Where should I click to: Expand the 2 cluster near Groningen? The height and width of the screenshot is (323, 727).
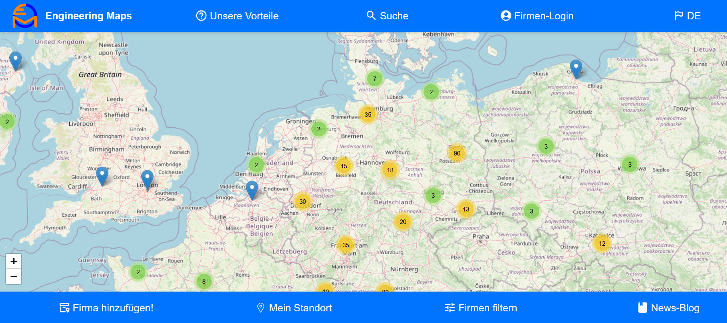pyautogui.click(x=319, y=129)
